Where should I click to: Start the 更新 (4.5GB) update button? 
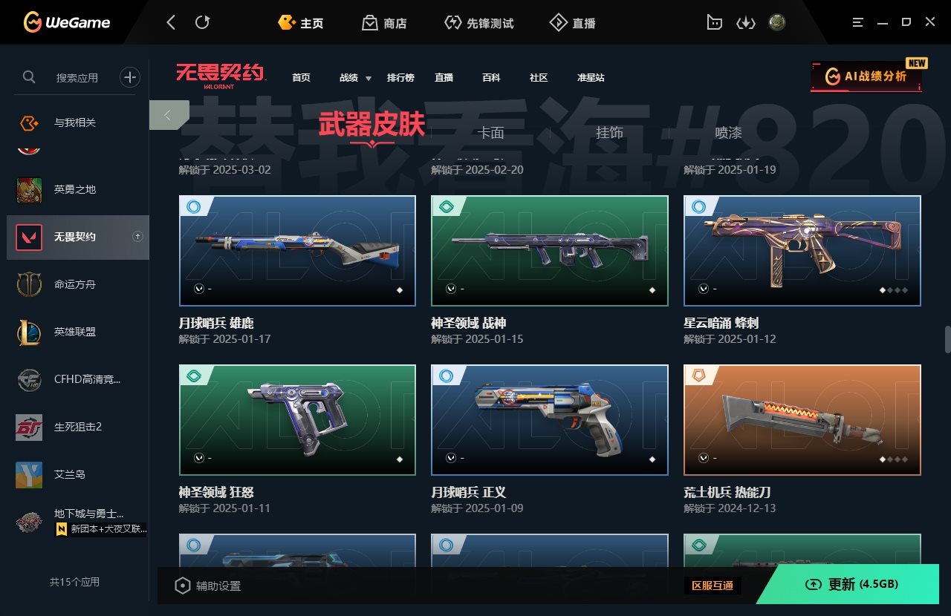click(x=851, y=584)
